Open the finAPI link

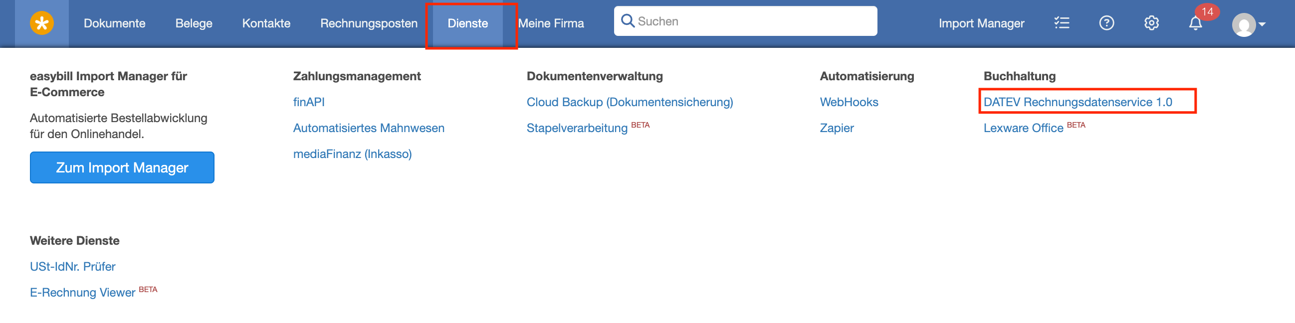(x=309, y=102)
